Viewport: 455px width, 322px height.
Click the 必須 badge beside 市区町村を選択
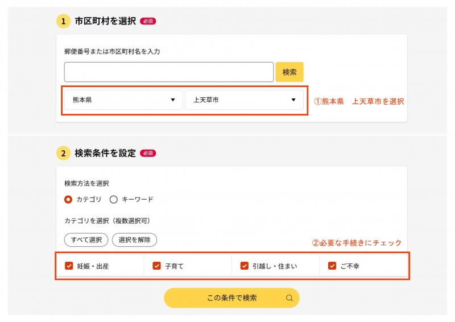tap(148, 22)
